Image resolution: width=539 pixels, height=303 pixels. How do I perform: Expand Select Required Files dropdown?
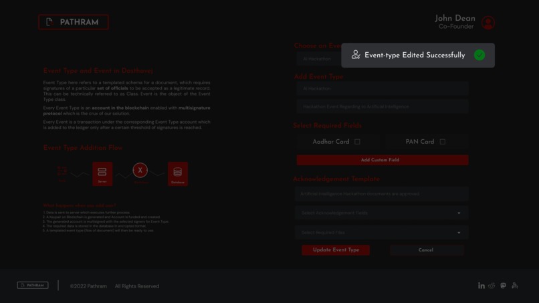point(382,233)
